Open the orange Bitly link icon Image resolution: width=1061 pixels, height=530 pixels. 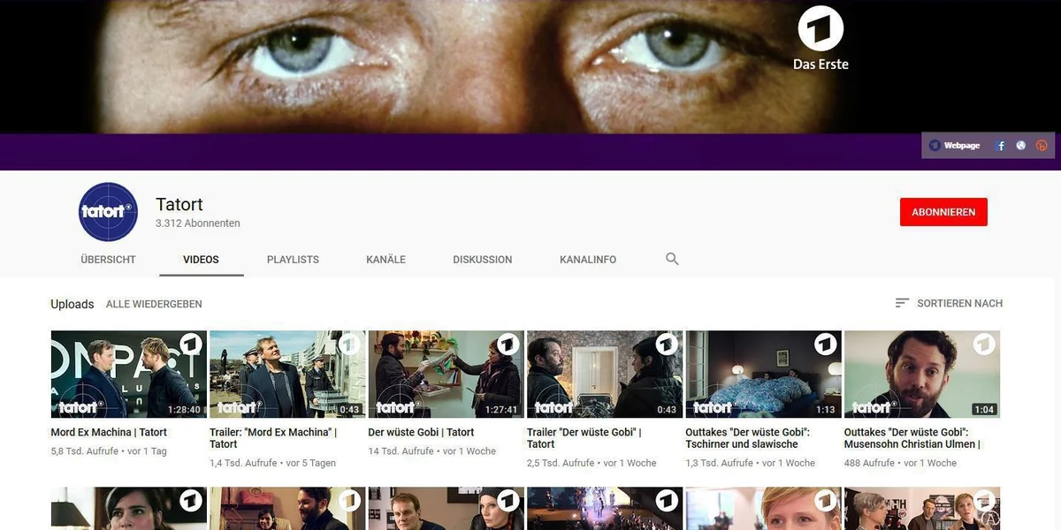[1042, 146]
